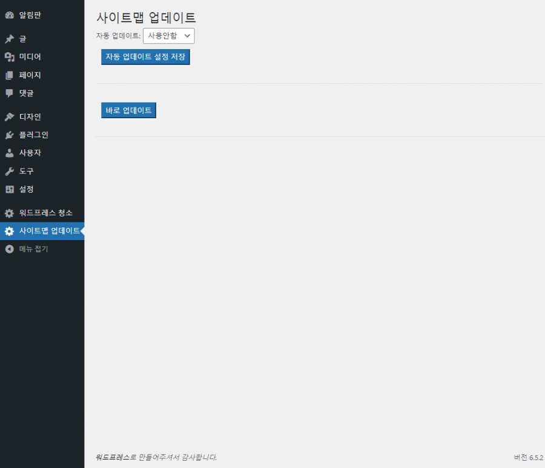The width and height of the screenshot is (545, 468).
Task: Expand the 자동 업데이트 dropdown
Action: [x=168, y=36]
